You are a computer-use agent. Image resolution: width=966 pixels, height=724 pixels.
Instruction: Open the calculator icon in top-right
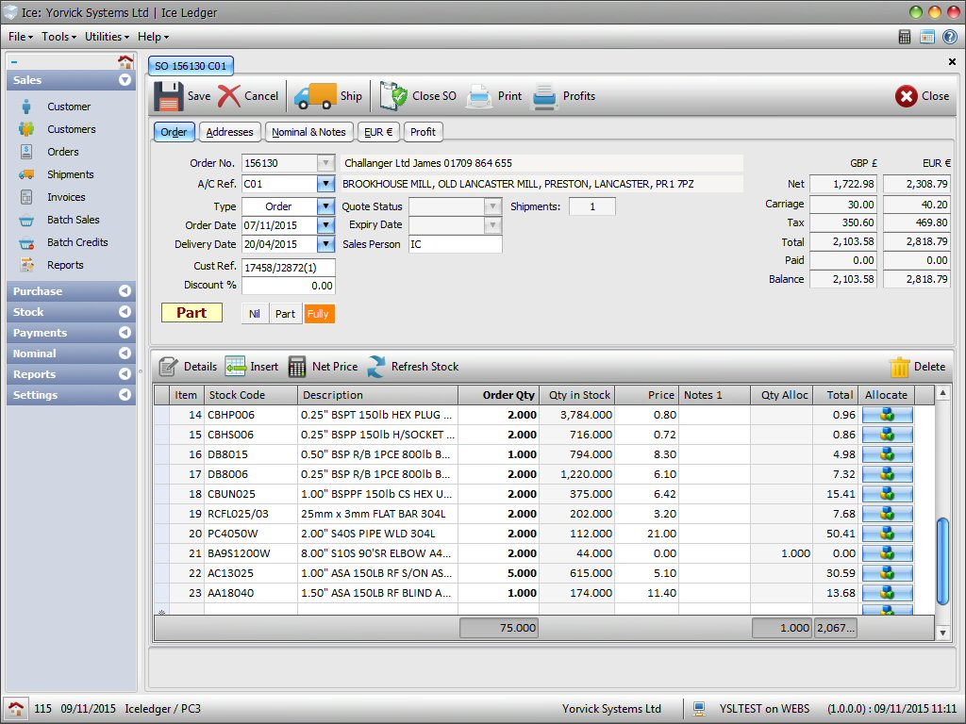pyautogui.click(x=905, y=37)
